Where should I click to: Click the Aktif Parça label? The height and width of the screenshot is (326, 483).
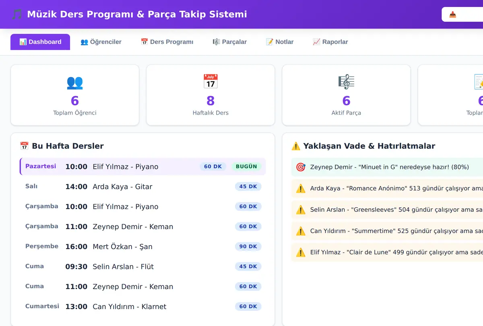pyautogui.click(x=346, y=113)
